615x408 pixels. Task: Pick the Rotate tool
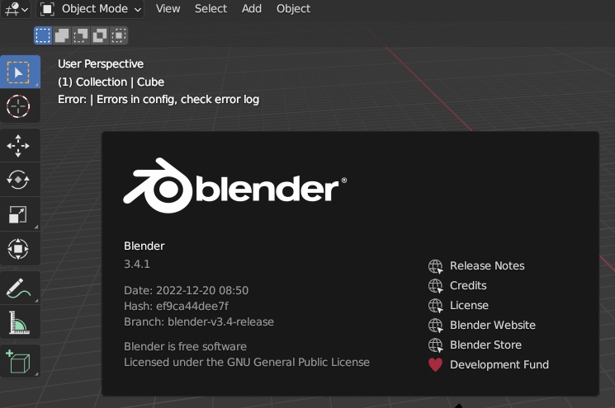coord(18,180)
